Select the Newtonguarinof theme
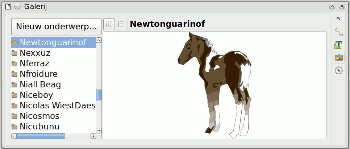350x149 pixels. 54,42
